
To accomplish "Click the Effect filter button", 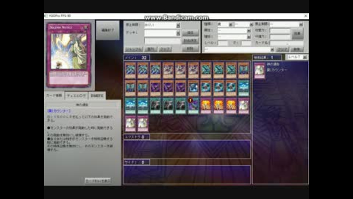I will (x=297, y=34).
